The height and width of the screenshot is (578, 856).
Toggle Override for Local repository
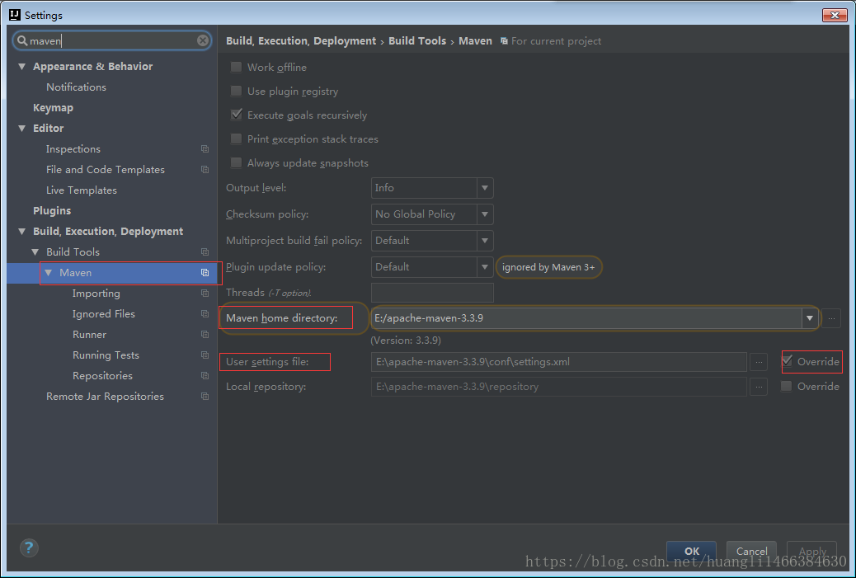(786, 387)
